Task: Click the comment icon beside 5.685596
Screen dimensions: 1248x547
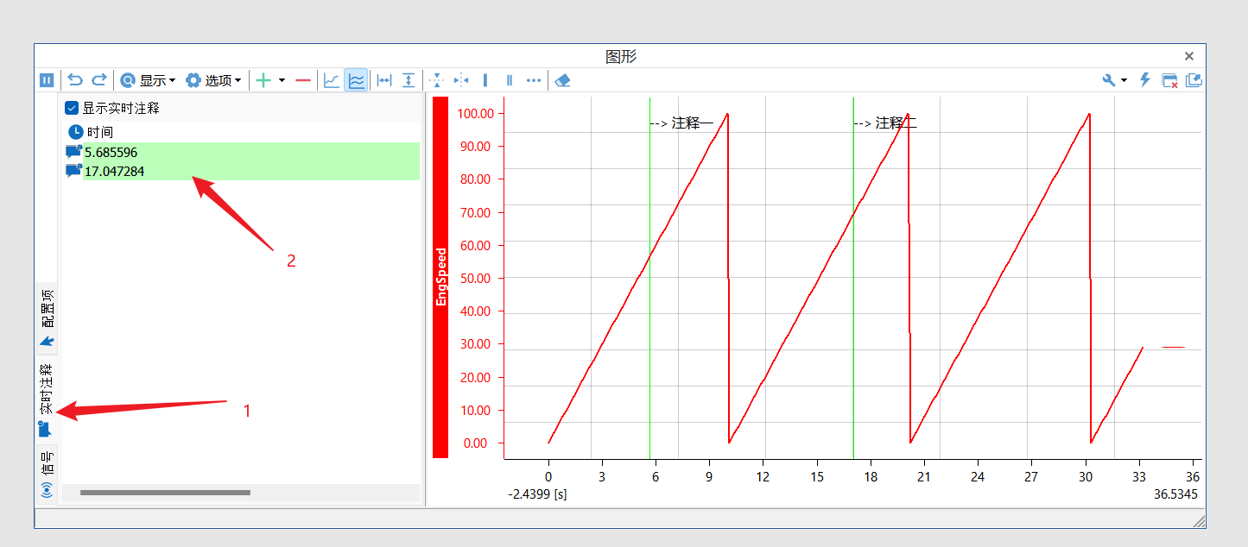Action: [x=73, y=152]
